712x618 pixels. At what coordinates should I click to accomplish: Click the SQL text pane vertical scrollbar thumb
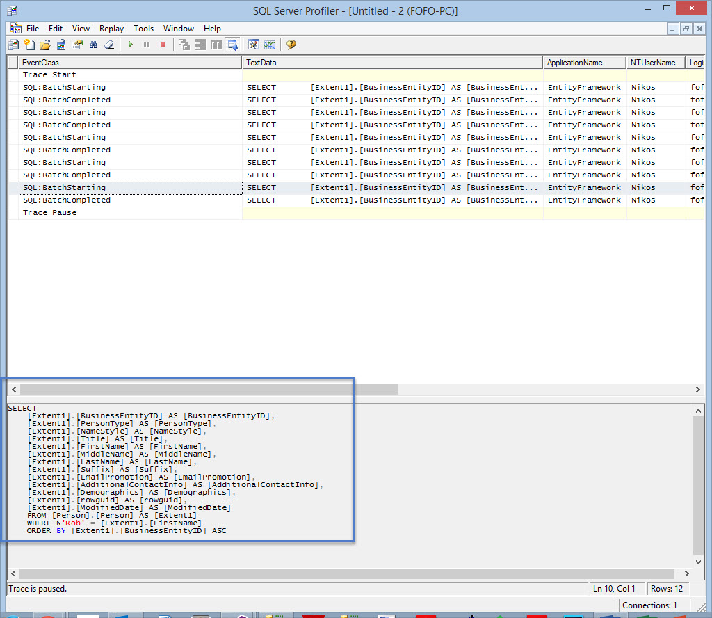coord(698,485)
